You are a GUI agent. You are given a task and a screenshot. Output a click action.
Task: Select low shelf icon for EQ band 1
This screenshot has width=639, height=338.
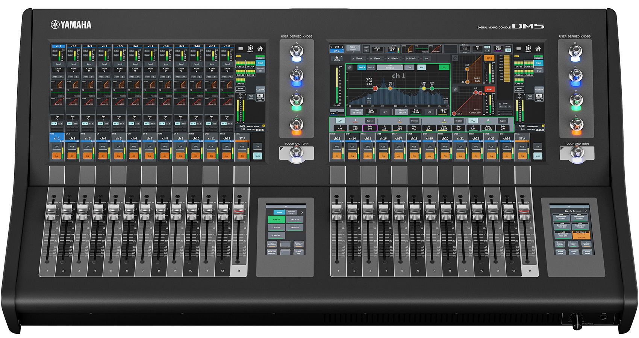click(341, 121)
